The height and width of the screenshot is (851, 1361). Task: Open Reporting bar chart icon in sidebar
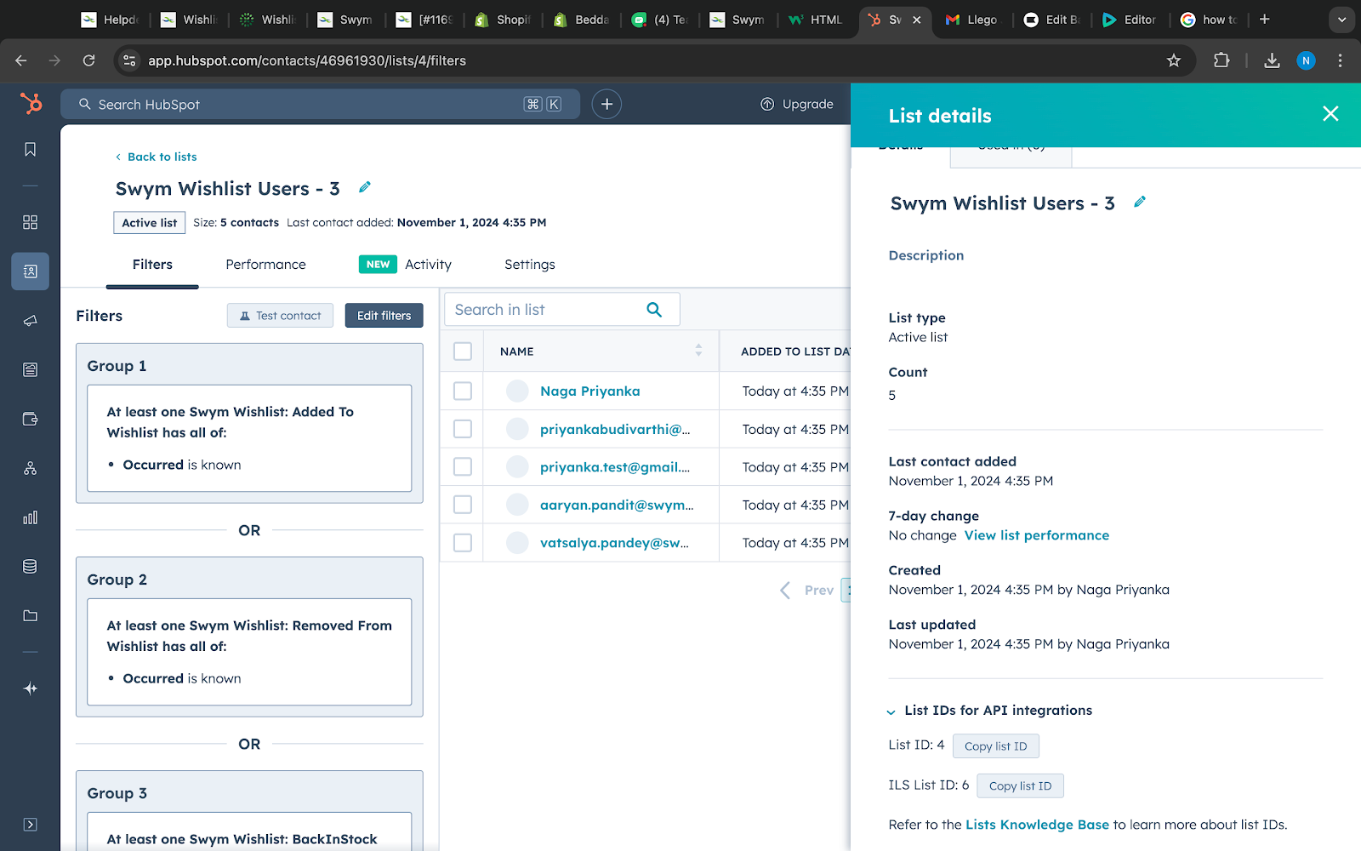pyautogui.click(x=30, y=517)
